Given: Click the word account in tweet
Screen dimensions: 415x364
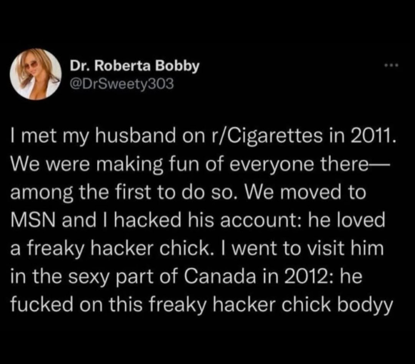Looking at the screenshot, I should pos(259,221).
